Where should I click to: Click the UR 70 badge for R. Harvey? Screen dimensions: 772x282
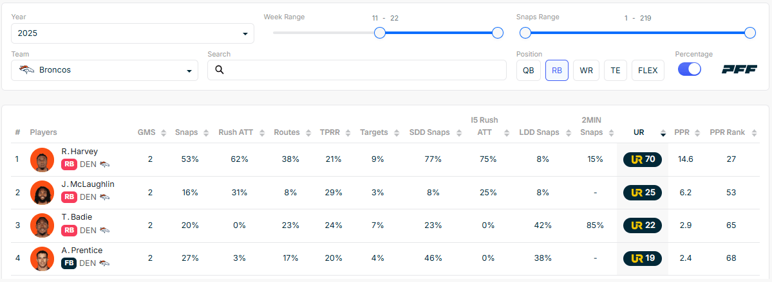coord(642,159)
